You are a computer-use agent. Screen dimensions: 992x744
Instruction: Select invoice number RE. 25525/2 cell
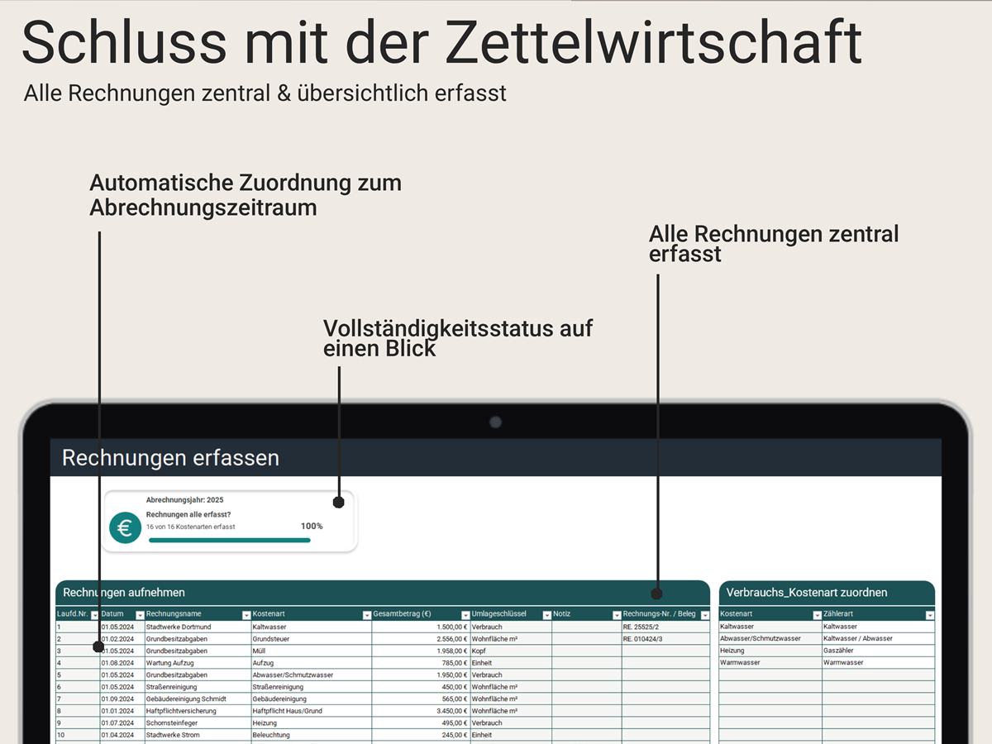click(665, 627)
